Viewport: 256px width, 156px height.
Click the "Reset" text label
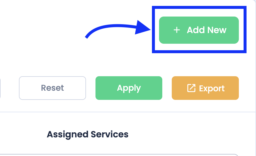(52, 88)
